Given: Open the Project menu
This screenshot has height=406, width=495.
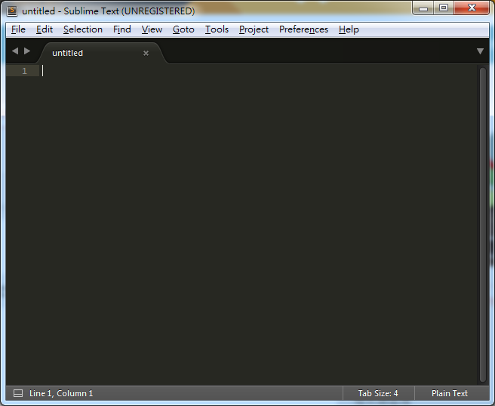Looking at the screenshot, I should [x=254, y=29].
